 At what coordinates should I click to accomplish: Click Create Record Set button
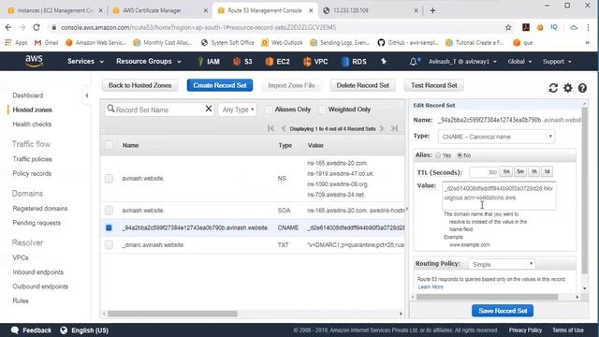pos(220,85)
